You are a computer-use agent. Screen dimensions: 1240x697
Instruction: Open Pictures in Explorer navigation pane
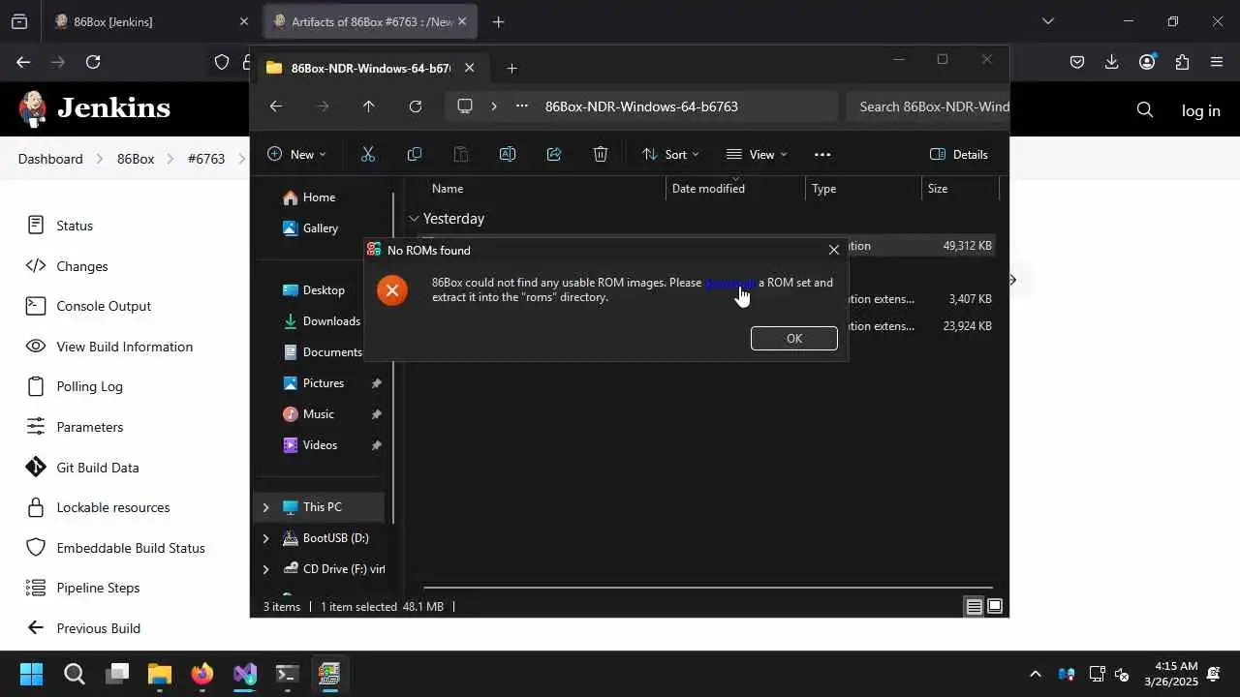(x=322, y=383)
